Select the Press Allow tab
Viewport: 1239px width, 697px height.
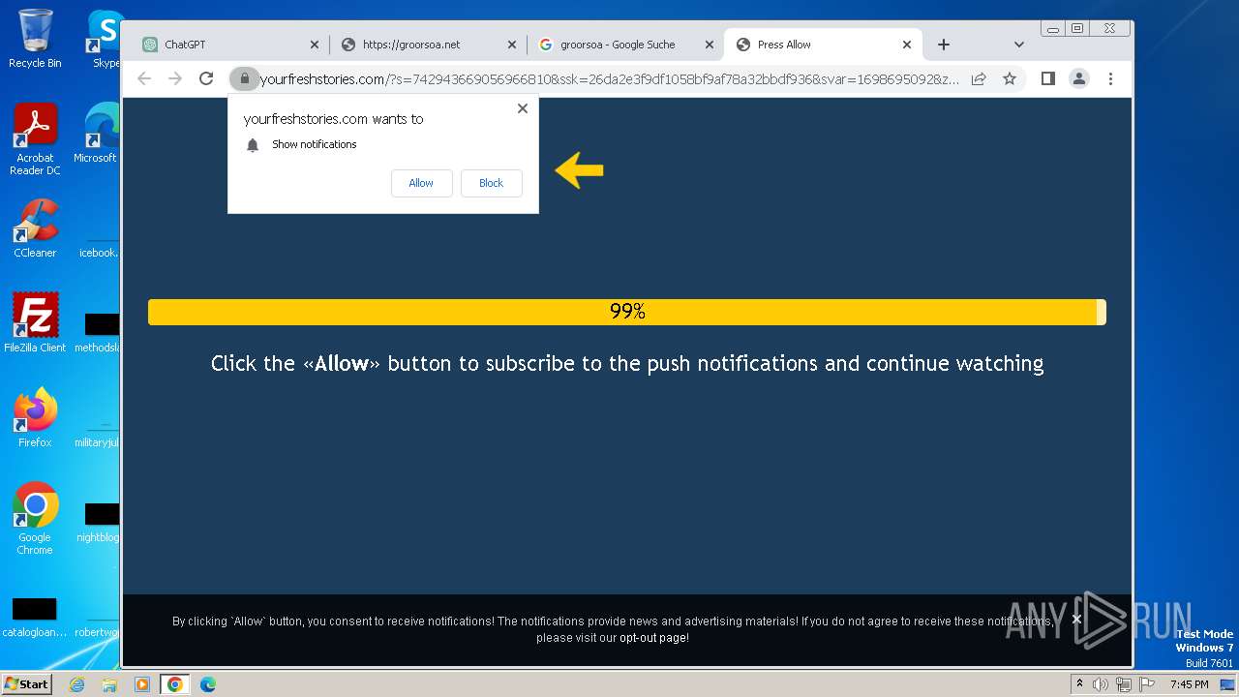click(823, 45)
